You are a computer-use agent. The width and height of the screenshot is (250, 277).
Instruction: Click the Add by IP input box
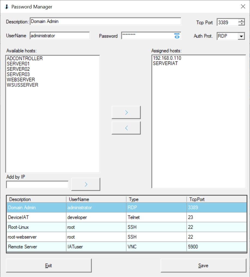click(x=37, y=184)
